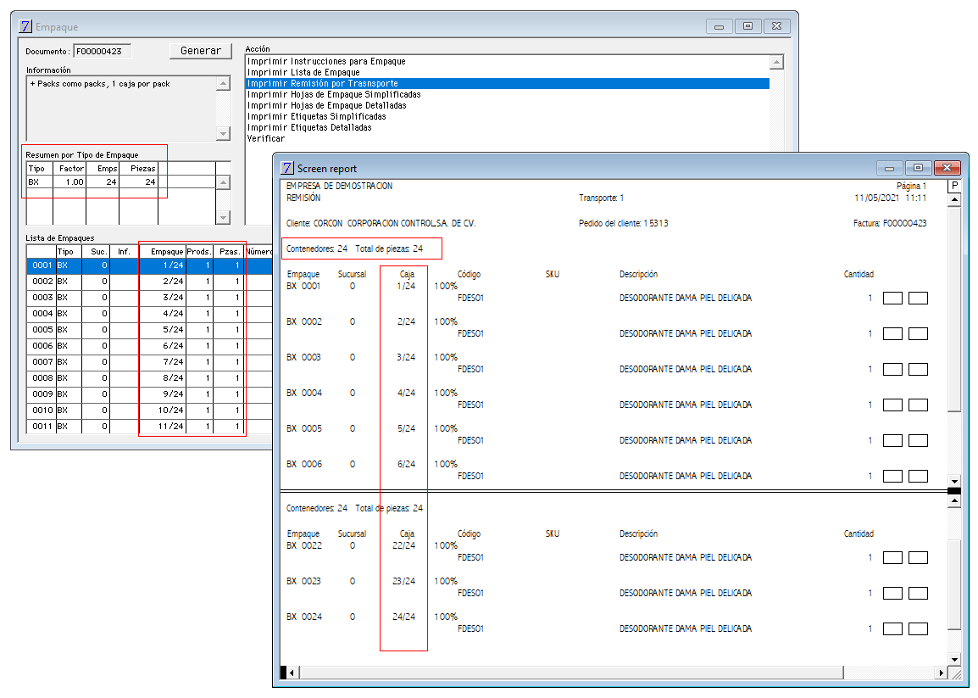Click the '10/24' empaque cell
978x698 pixels.
click(x=162, y=410)
